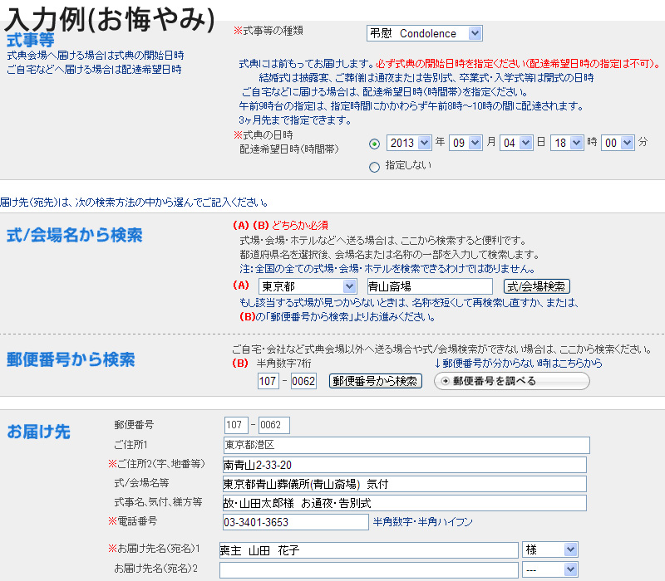Click the お届け先名(宛名)1 field
Viewport: 665px width, 581px height.
tap(368, 550)
